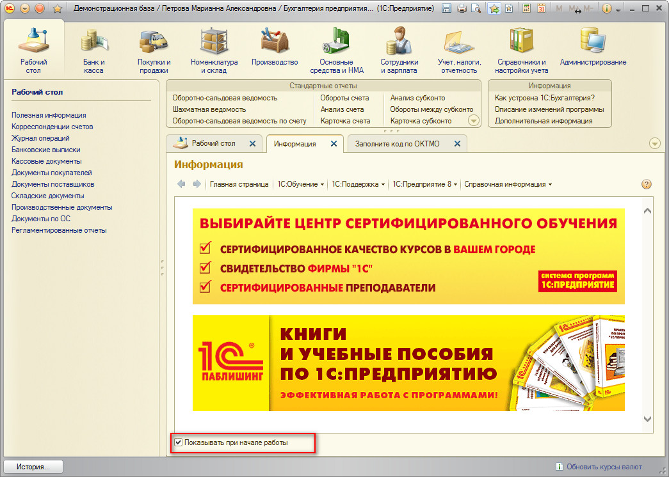Open the Анализ счета report
669x477 pixels.
pyautogui.click(x=342, y=109)
